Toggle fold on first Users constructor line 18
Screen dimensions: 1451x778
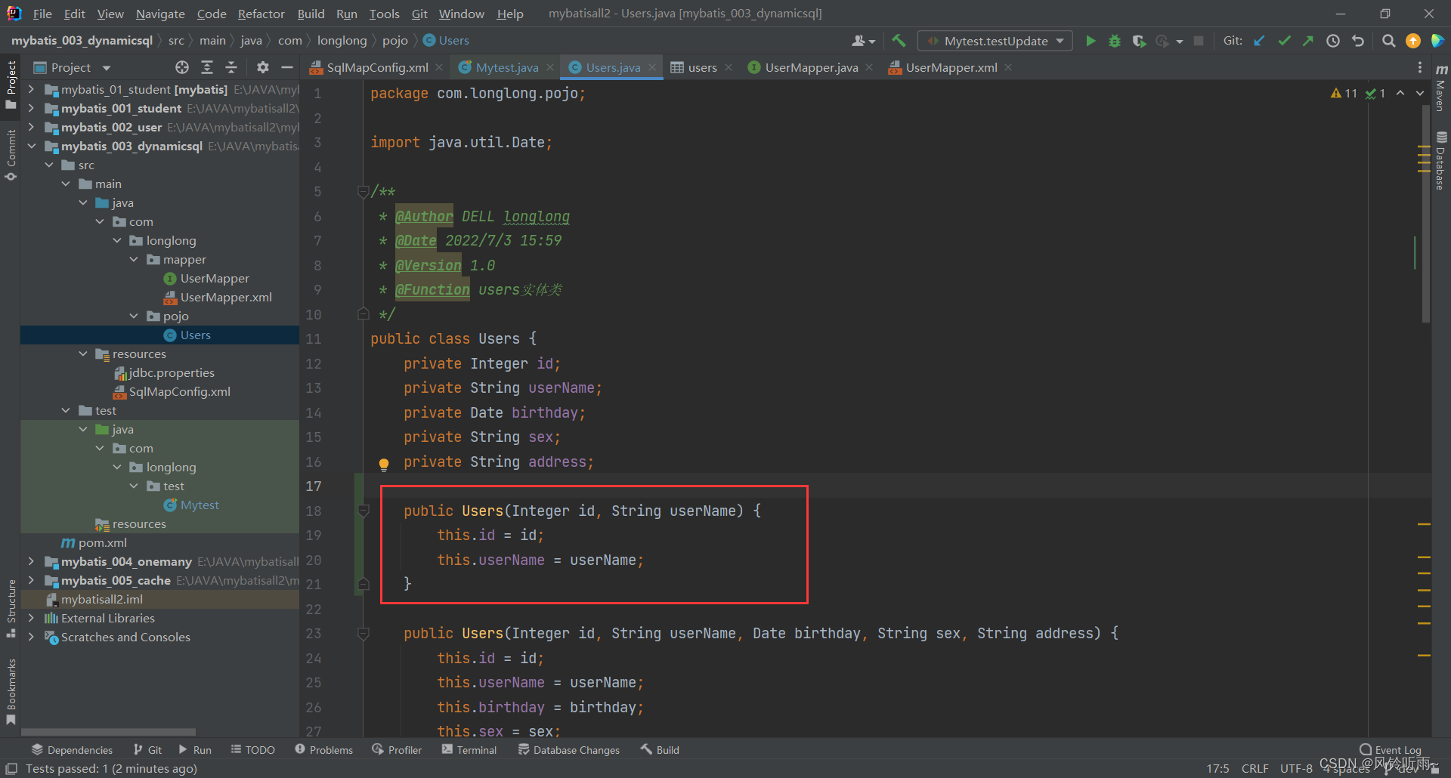[363, 511]
